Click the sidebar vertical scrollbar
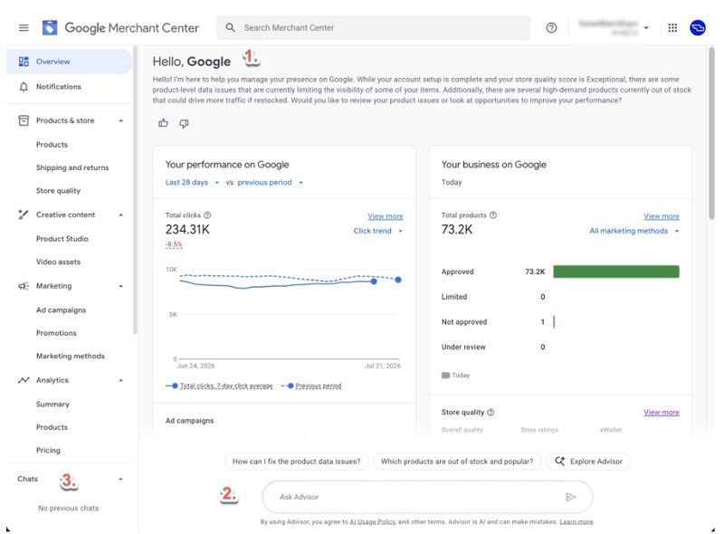 click(135, 189)
